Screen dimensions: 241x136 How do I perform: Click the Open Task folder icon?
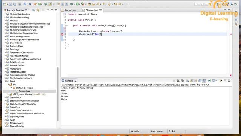[x=93, y=4]
